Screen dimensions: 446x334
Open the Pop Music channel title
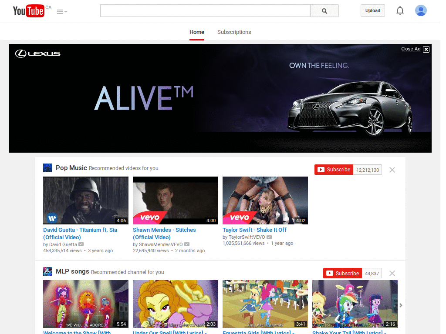coord(71,168)
